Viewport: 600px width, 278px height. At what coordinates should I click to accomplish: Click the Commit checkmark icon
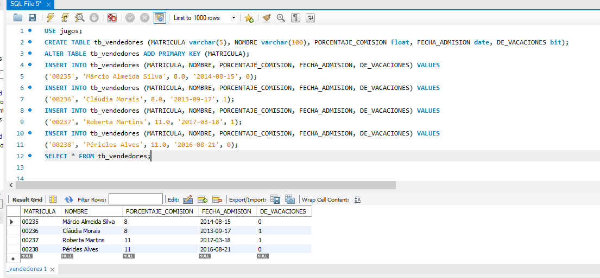[130, 17]
